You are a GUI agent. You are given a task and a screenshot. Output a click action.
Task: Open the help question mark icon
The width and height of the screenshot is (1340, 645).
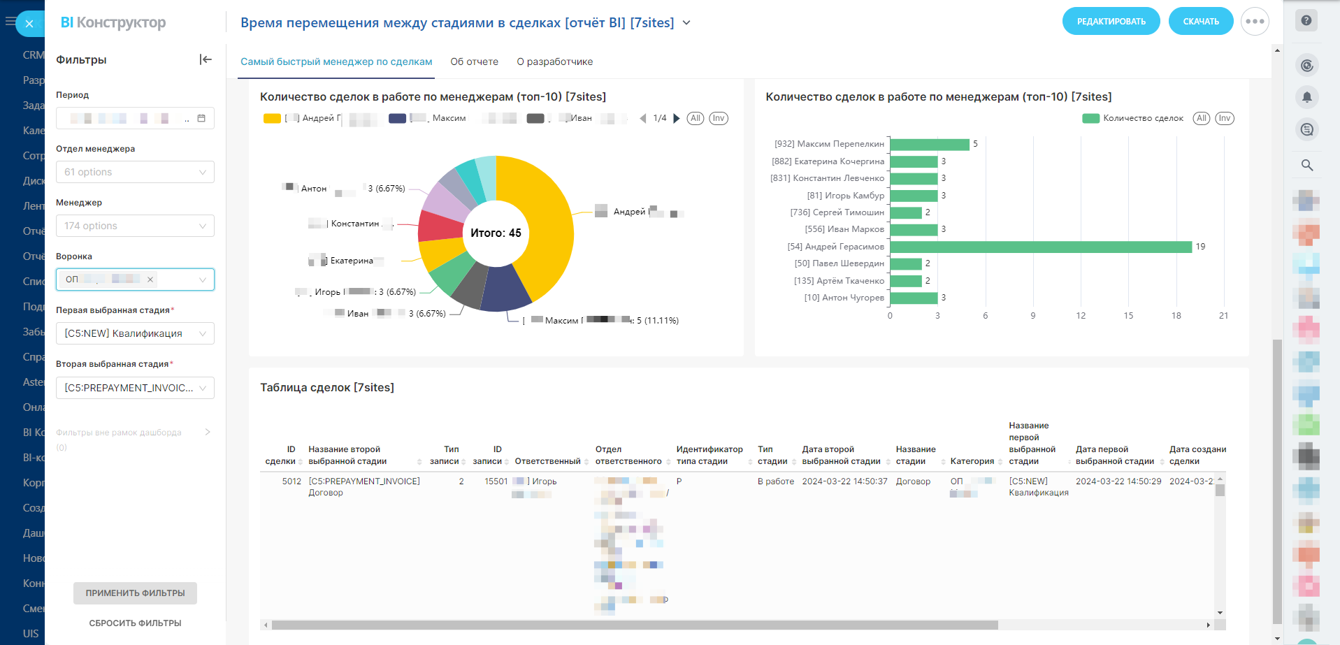[x=1306, y=20]
